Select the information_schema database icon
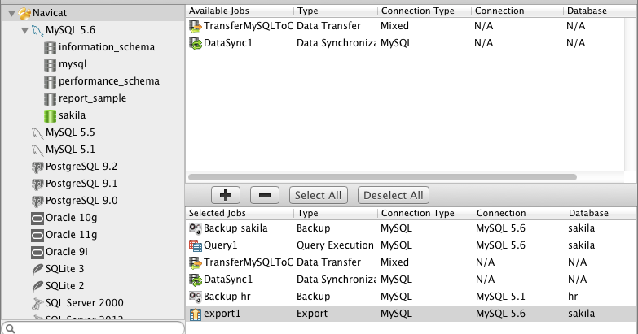 pos(50,47)
